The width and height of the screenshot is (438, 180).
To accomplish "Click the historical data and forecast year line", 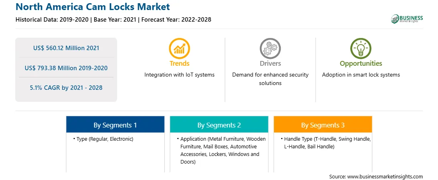I will 113,20.
